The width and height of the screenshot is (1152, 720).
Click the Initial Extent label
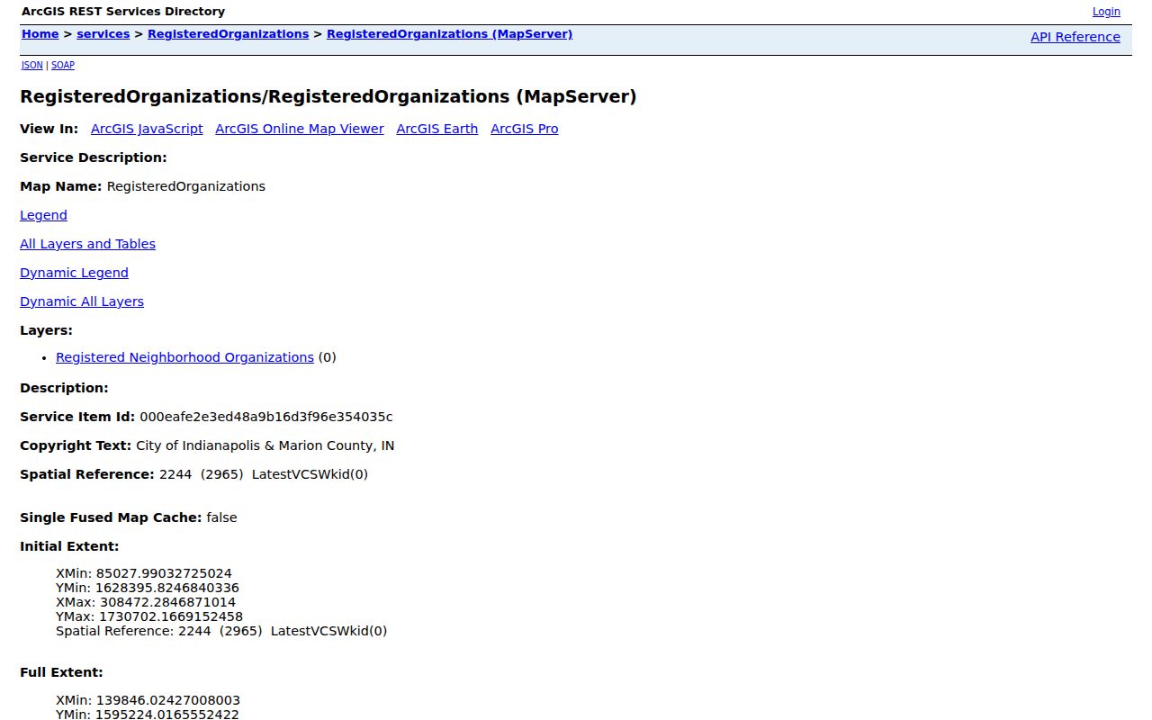tap(69, 546)
